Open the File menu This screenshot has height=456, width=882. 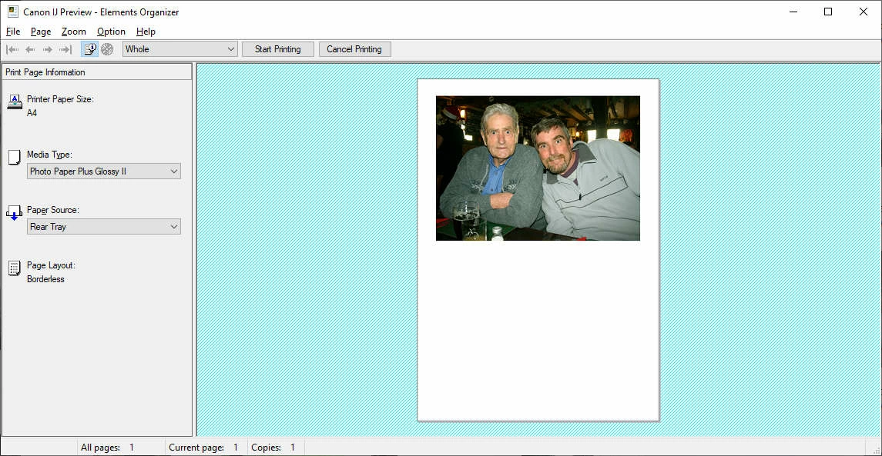(13, 32)
